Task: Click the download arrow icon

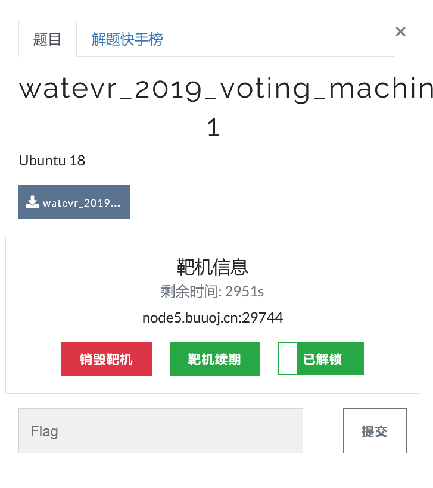Action: click(32, 202)
